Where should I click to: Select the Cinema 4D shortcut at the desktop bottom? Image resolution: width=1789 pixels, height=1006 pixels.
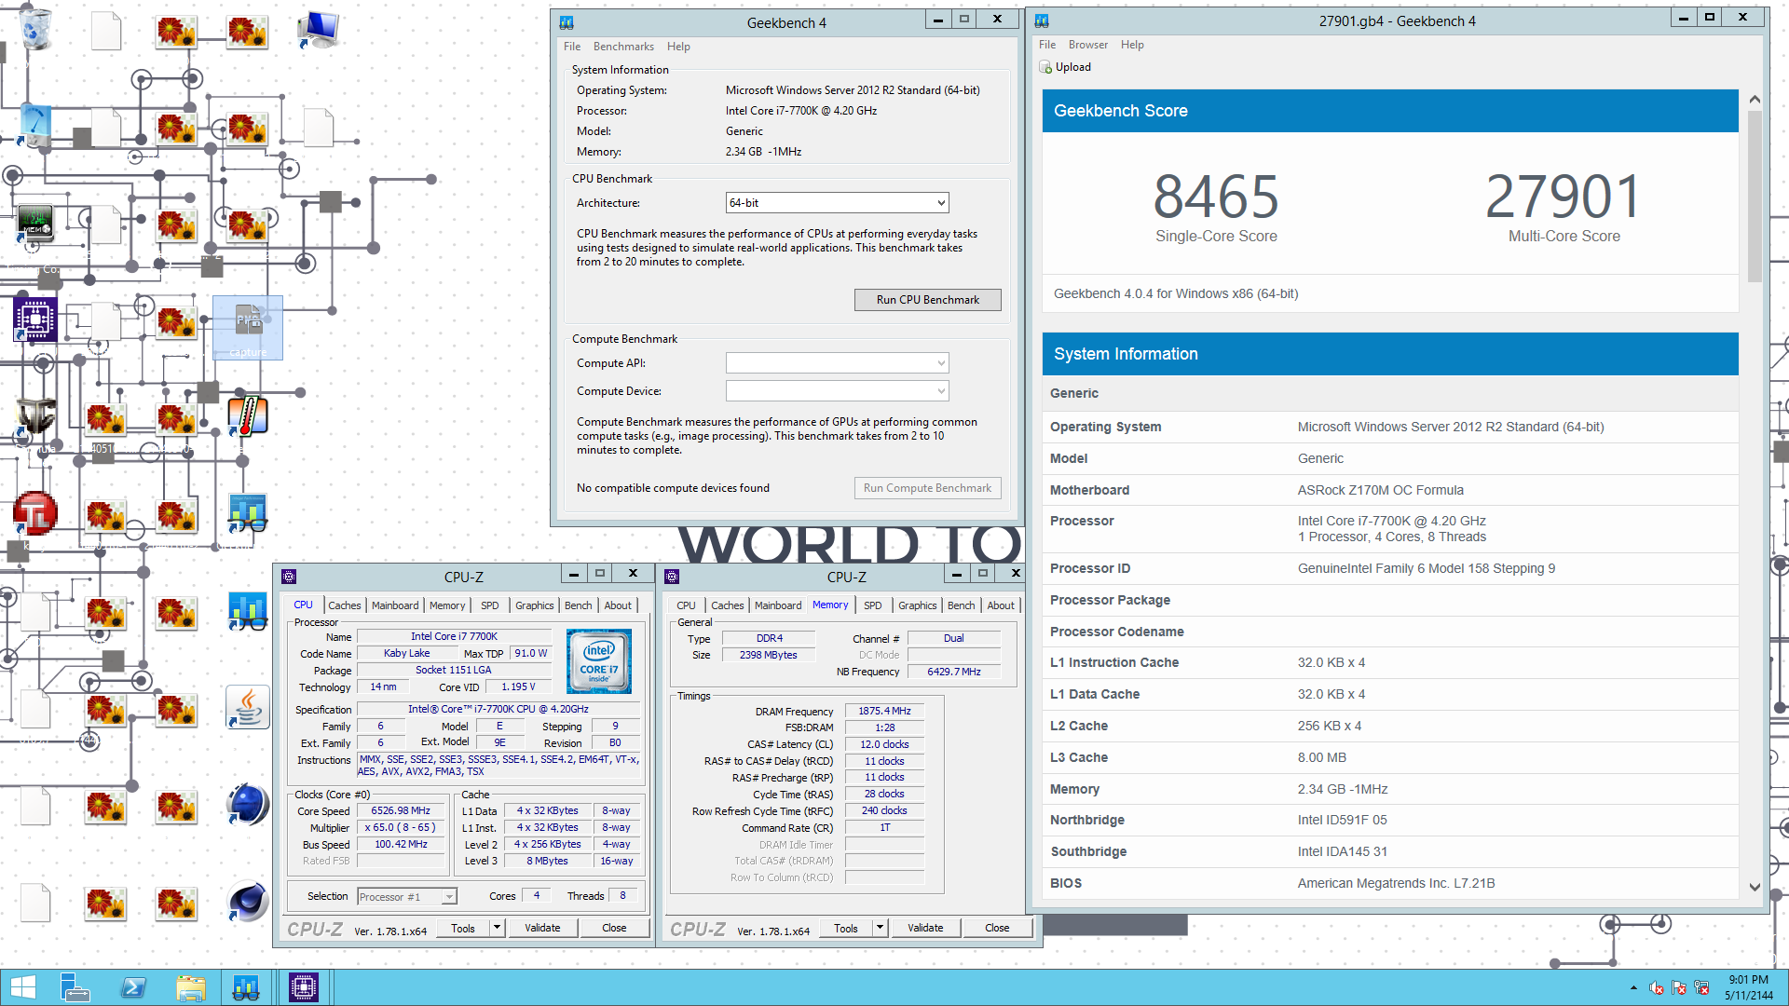click(248, 902)
